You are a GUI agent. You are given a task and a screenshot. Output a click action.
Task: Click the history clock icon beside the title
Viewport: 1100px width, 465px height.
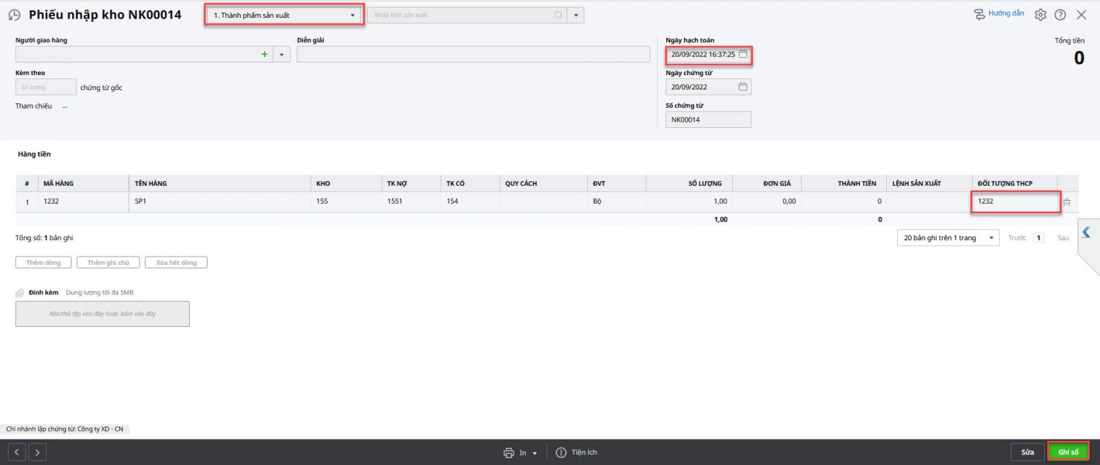14,15
